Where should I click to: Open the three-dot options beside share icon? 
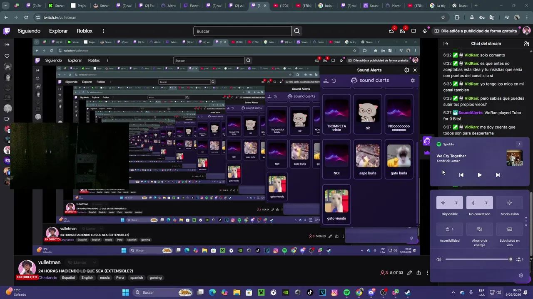click(x=427, y=273)
